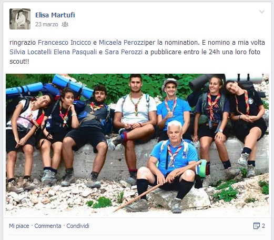
Task: Share the post using Condividi
Action: tap(78, 226)
